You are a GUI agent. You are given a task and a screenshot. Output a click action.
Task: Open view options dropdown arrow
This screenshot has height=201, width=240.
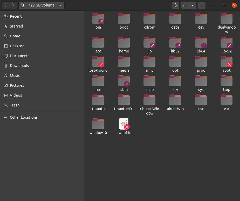[x=193, y=5]
